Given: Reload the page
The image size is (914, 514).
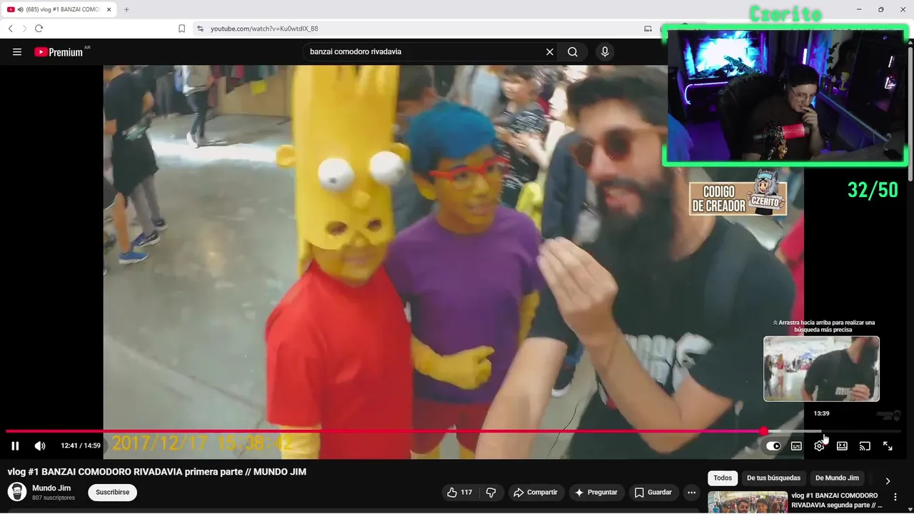Looking at the screenshot, I should 39,29.
